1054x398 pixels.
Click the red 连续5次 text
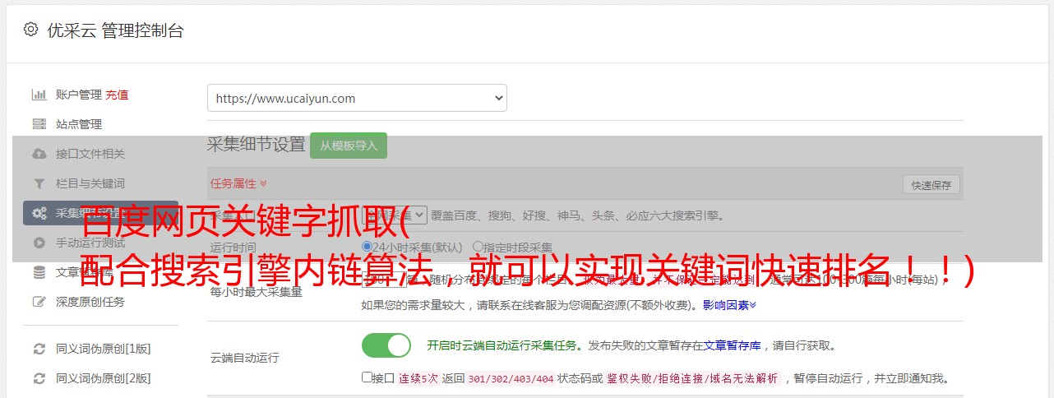[418, 379]
